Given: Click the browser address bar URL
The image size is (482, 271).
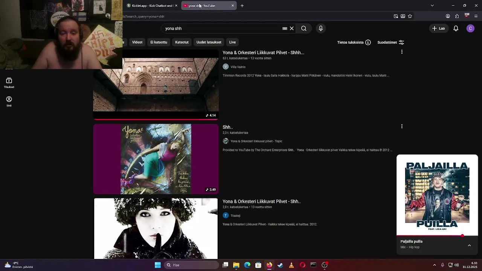Looking at the screenshot, I should tap(143, 17).
